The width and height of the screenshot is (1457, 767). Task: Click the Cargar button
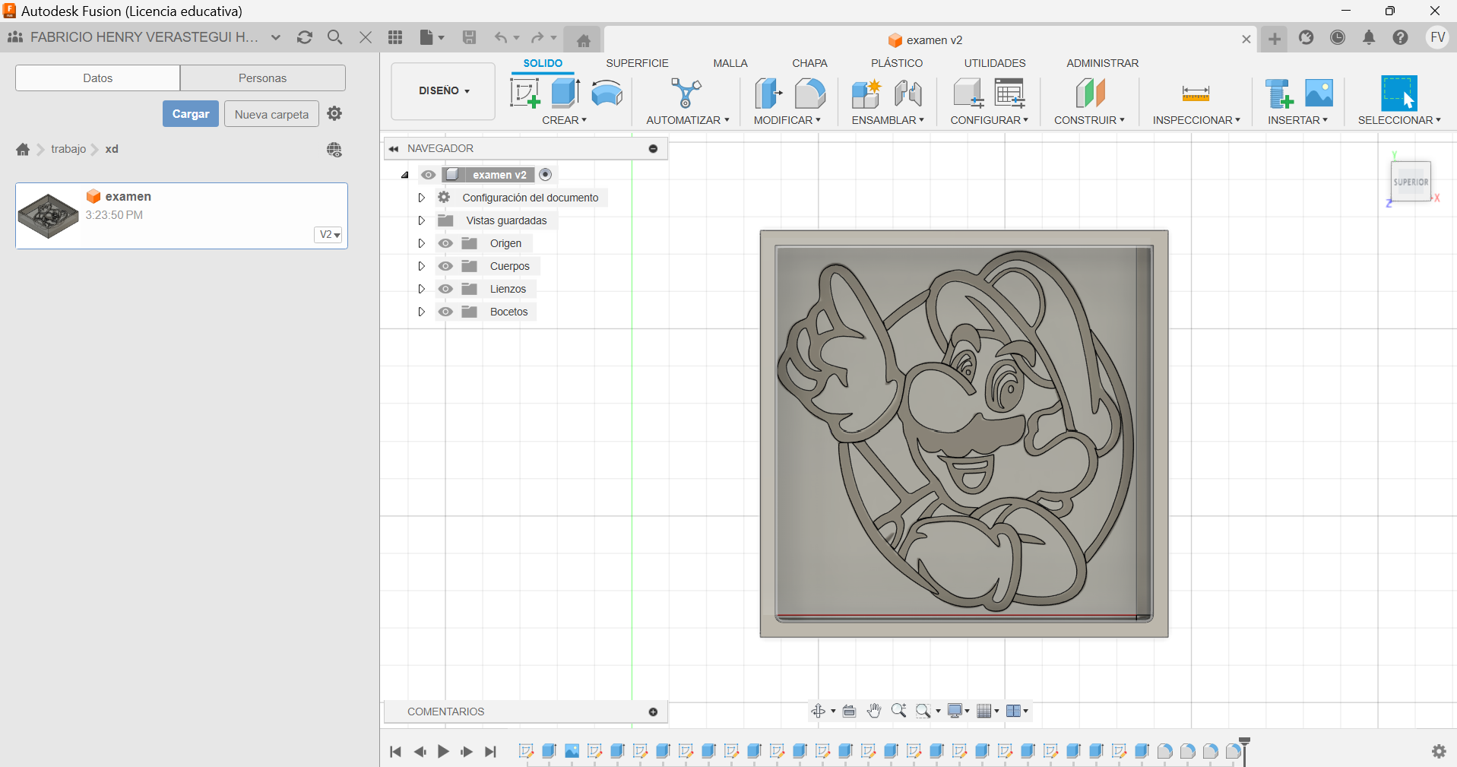point(191,114)
